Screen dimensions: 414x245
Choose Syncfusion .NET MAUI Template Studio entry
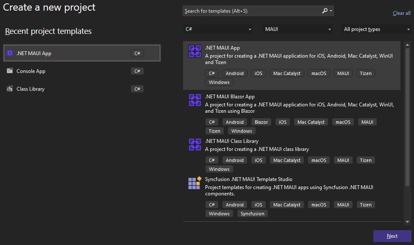tap(292, 197)
